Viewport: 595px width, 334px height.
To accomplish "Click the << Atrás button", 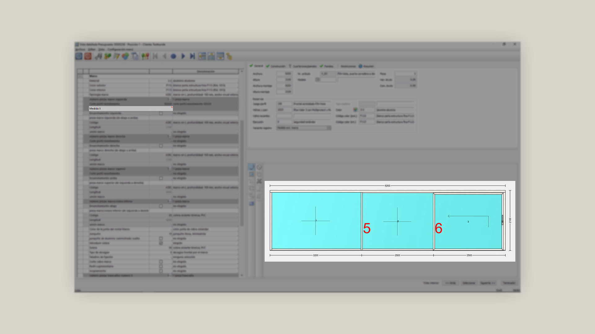I will tap(450, 283).
